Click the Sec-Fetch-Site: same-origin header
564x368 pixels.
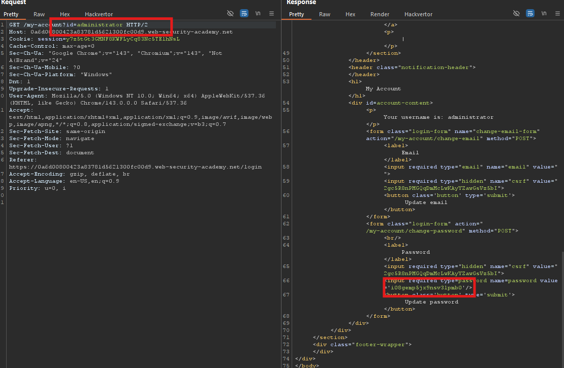(x=57, y=131)
